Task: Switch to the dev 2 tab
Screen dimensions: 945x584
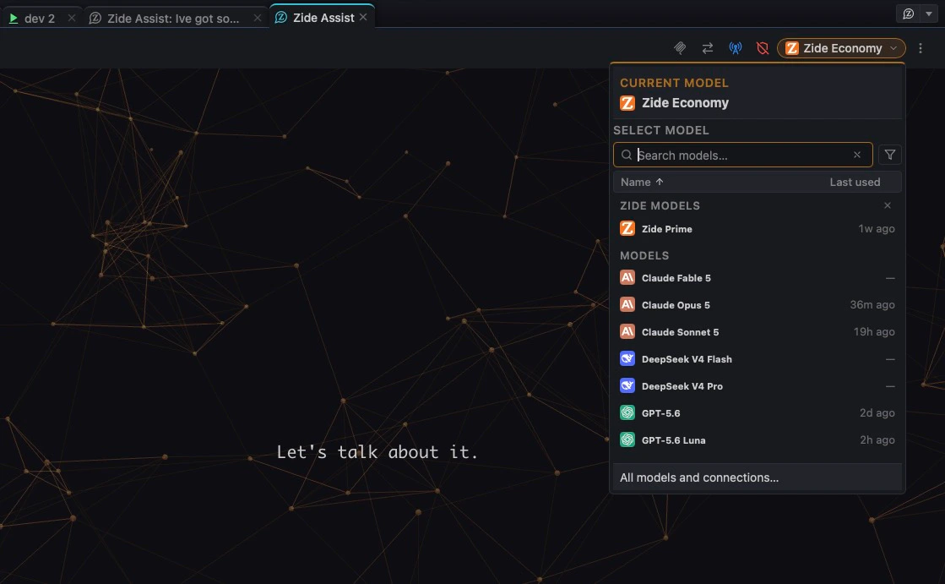Action: tap(40, 18)
